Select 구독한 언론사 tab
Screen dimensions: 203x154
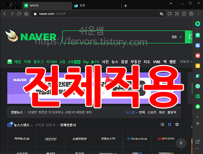click(x=45, y=125)
